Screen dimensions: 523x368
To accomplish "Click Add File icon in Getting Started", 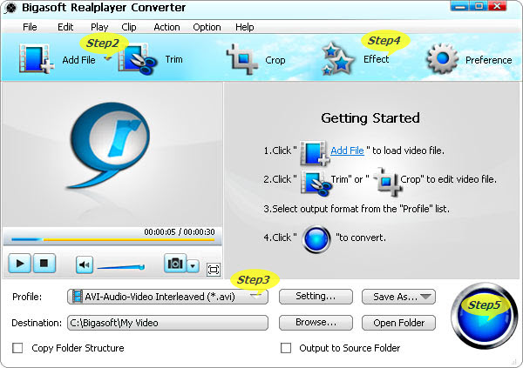I will coord(315,153).
